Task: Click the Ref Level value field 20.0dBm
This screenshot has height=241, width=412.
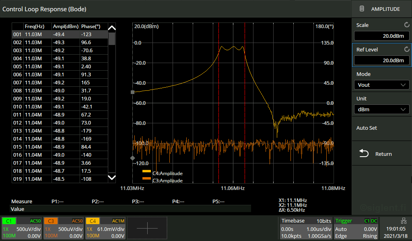Action: coord(381,60)
